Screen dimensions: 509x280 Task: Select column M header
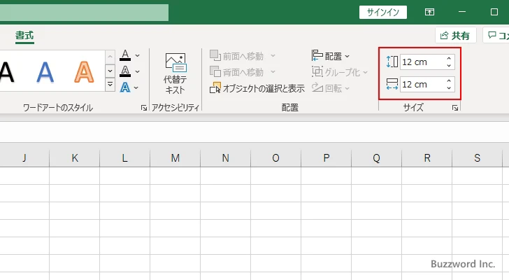tap(175, 158)
